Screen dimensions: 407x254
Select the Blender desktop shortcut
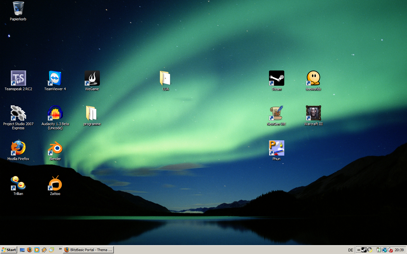tap(55, 148)
